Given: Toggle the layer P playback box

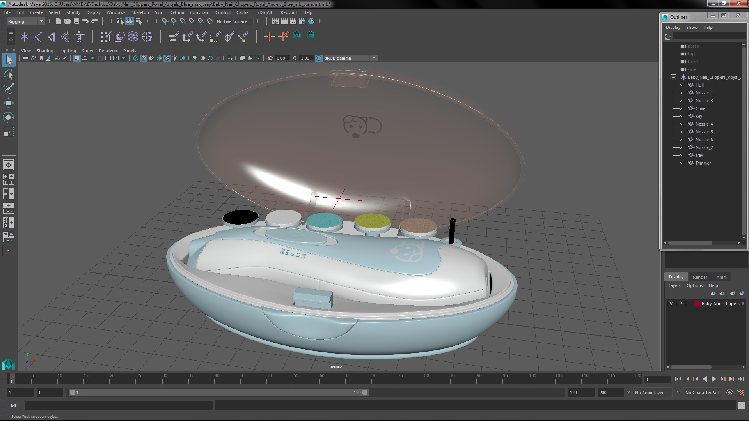Looking at the screenshot, I should point(680,304).
